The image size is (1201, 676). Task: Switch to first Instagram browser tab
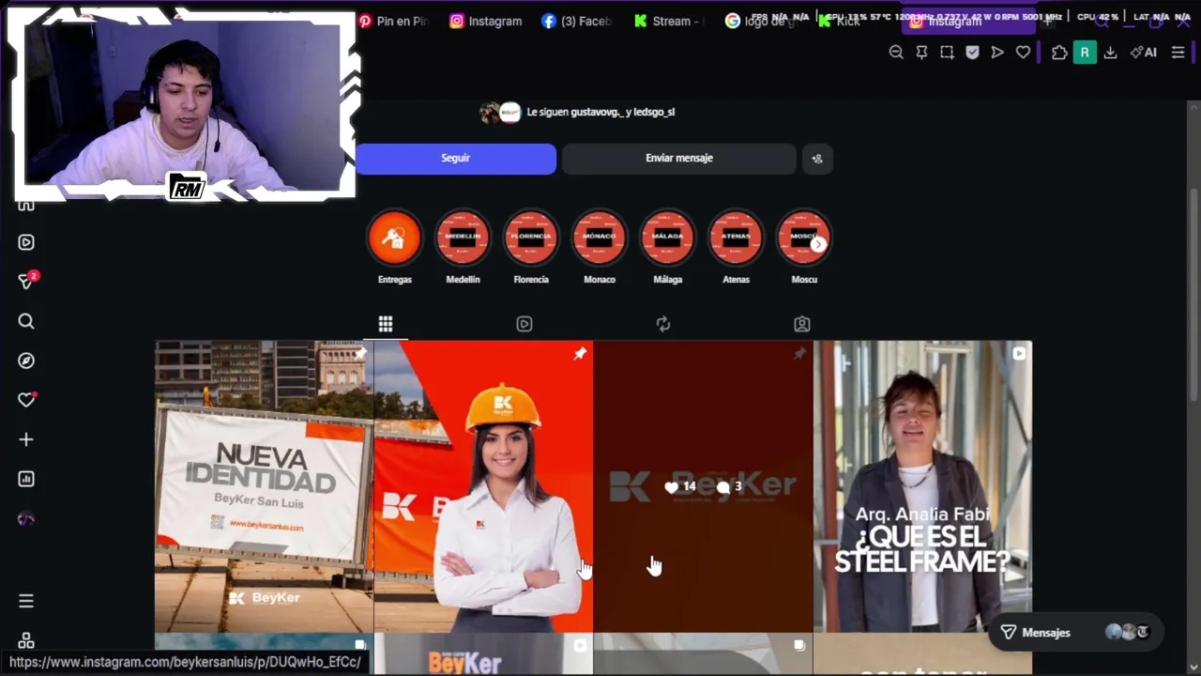486,21
